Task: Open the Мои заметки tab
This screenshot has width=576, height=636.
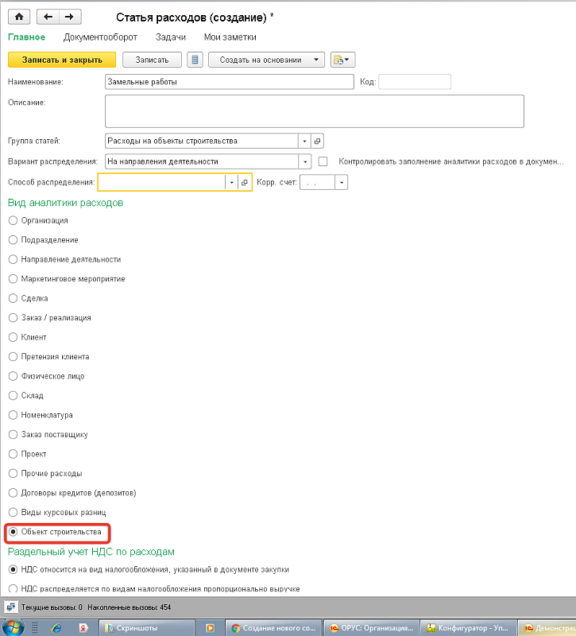Action: click(230, 37)
